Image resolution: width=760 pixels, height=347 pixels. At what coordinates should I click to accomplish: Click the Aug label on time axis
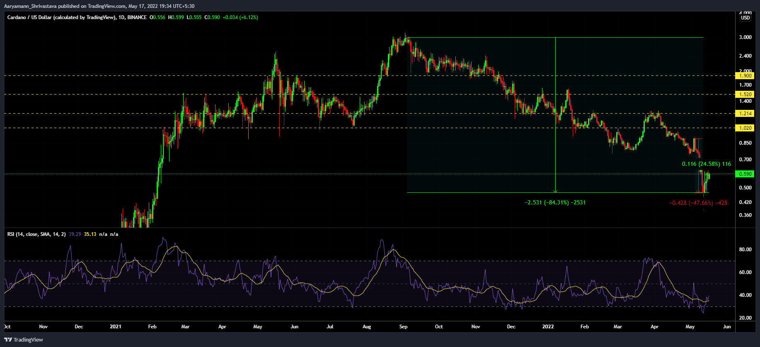tap(367, 327)
